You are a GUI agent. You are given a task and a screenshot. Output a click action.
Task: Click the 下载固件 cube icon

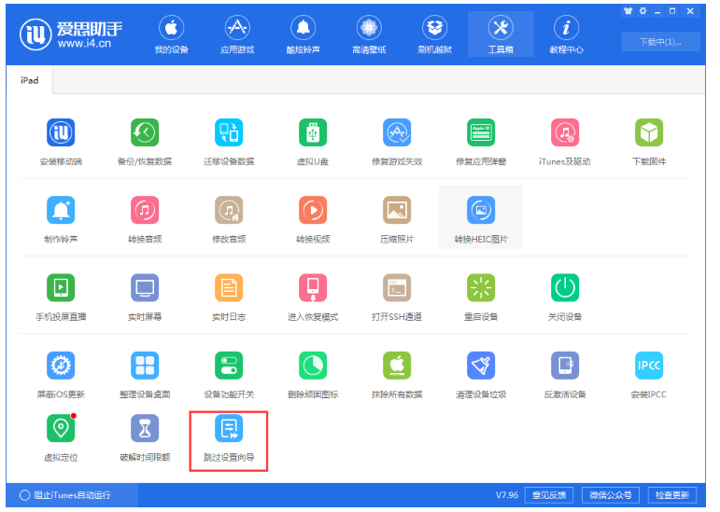coord(649,132)
